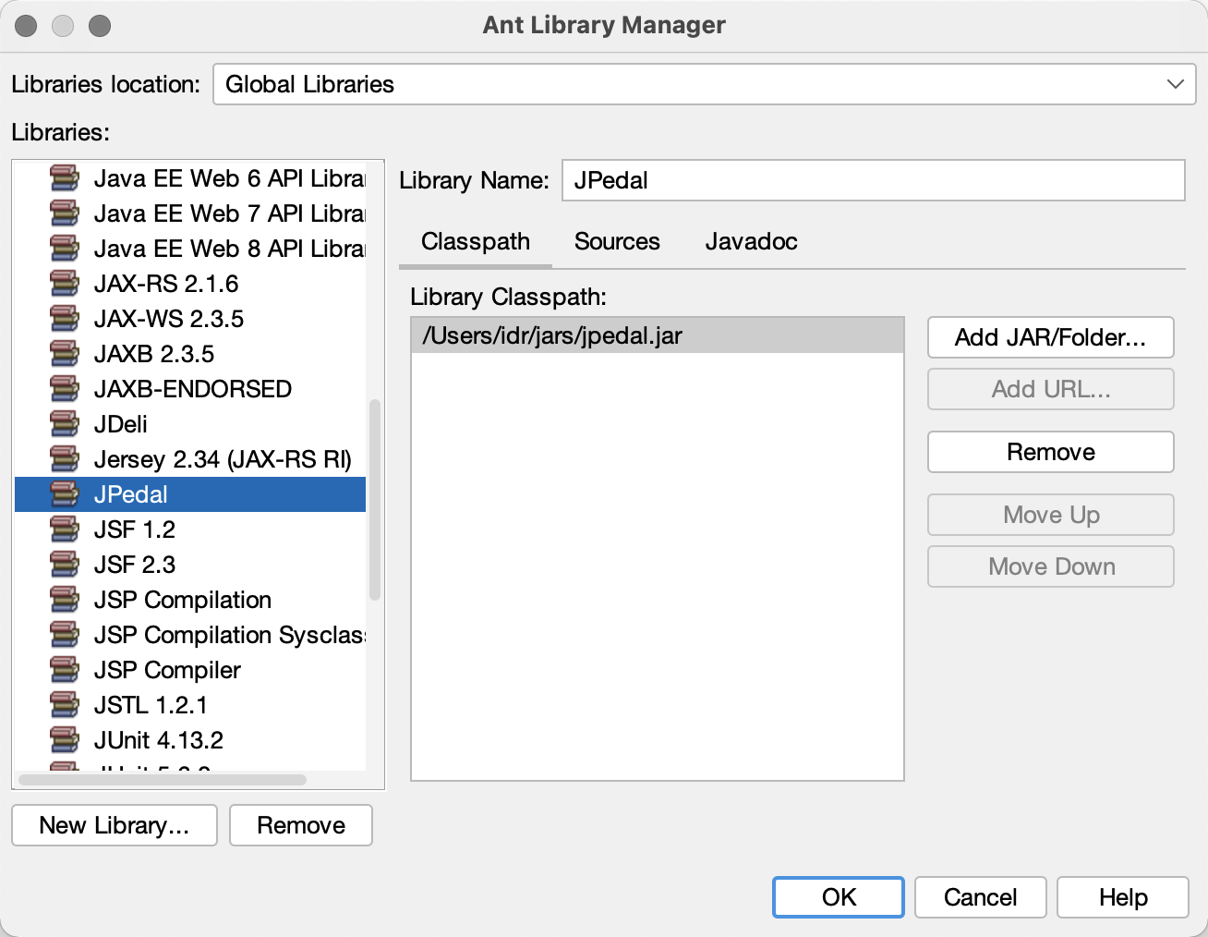Viewport: 1208px width, 937px height.
Task: Click the JAXB-ENDORSED library icon
Action: [65, 389]
